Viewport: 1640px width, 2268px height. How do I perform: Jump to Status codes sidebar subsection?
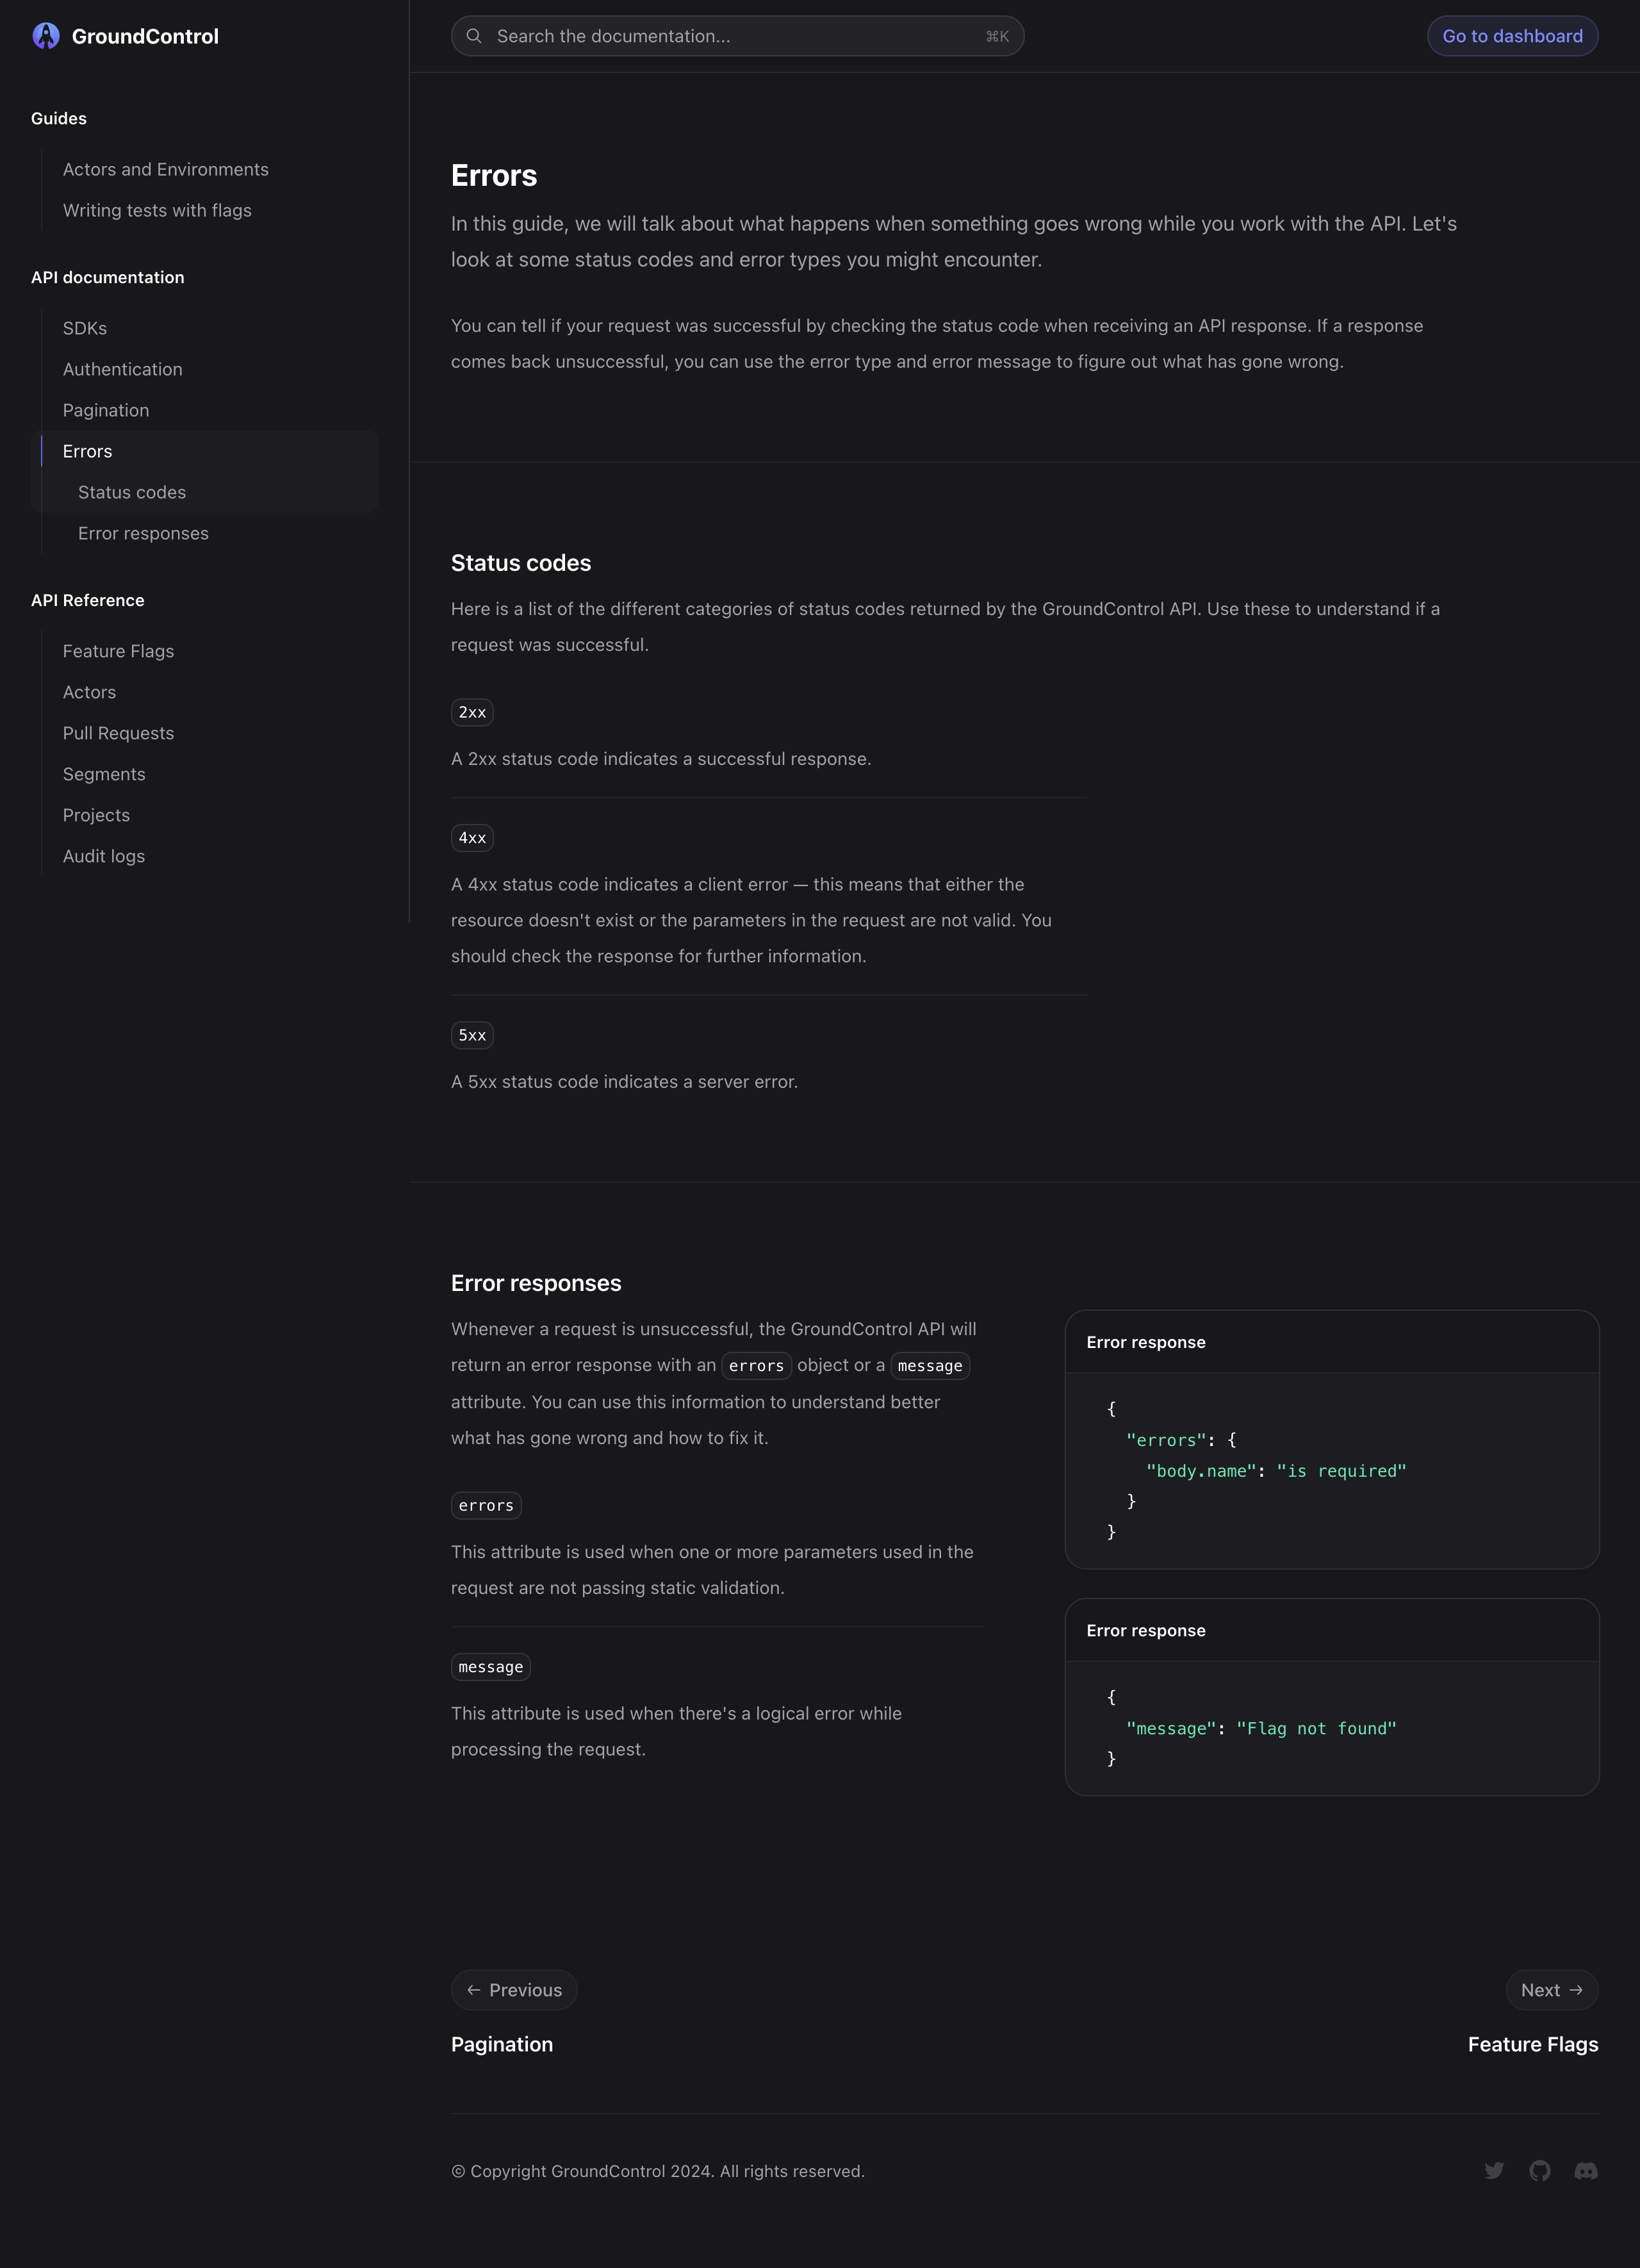point(132,492)
